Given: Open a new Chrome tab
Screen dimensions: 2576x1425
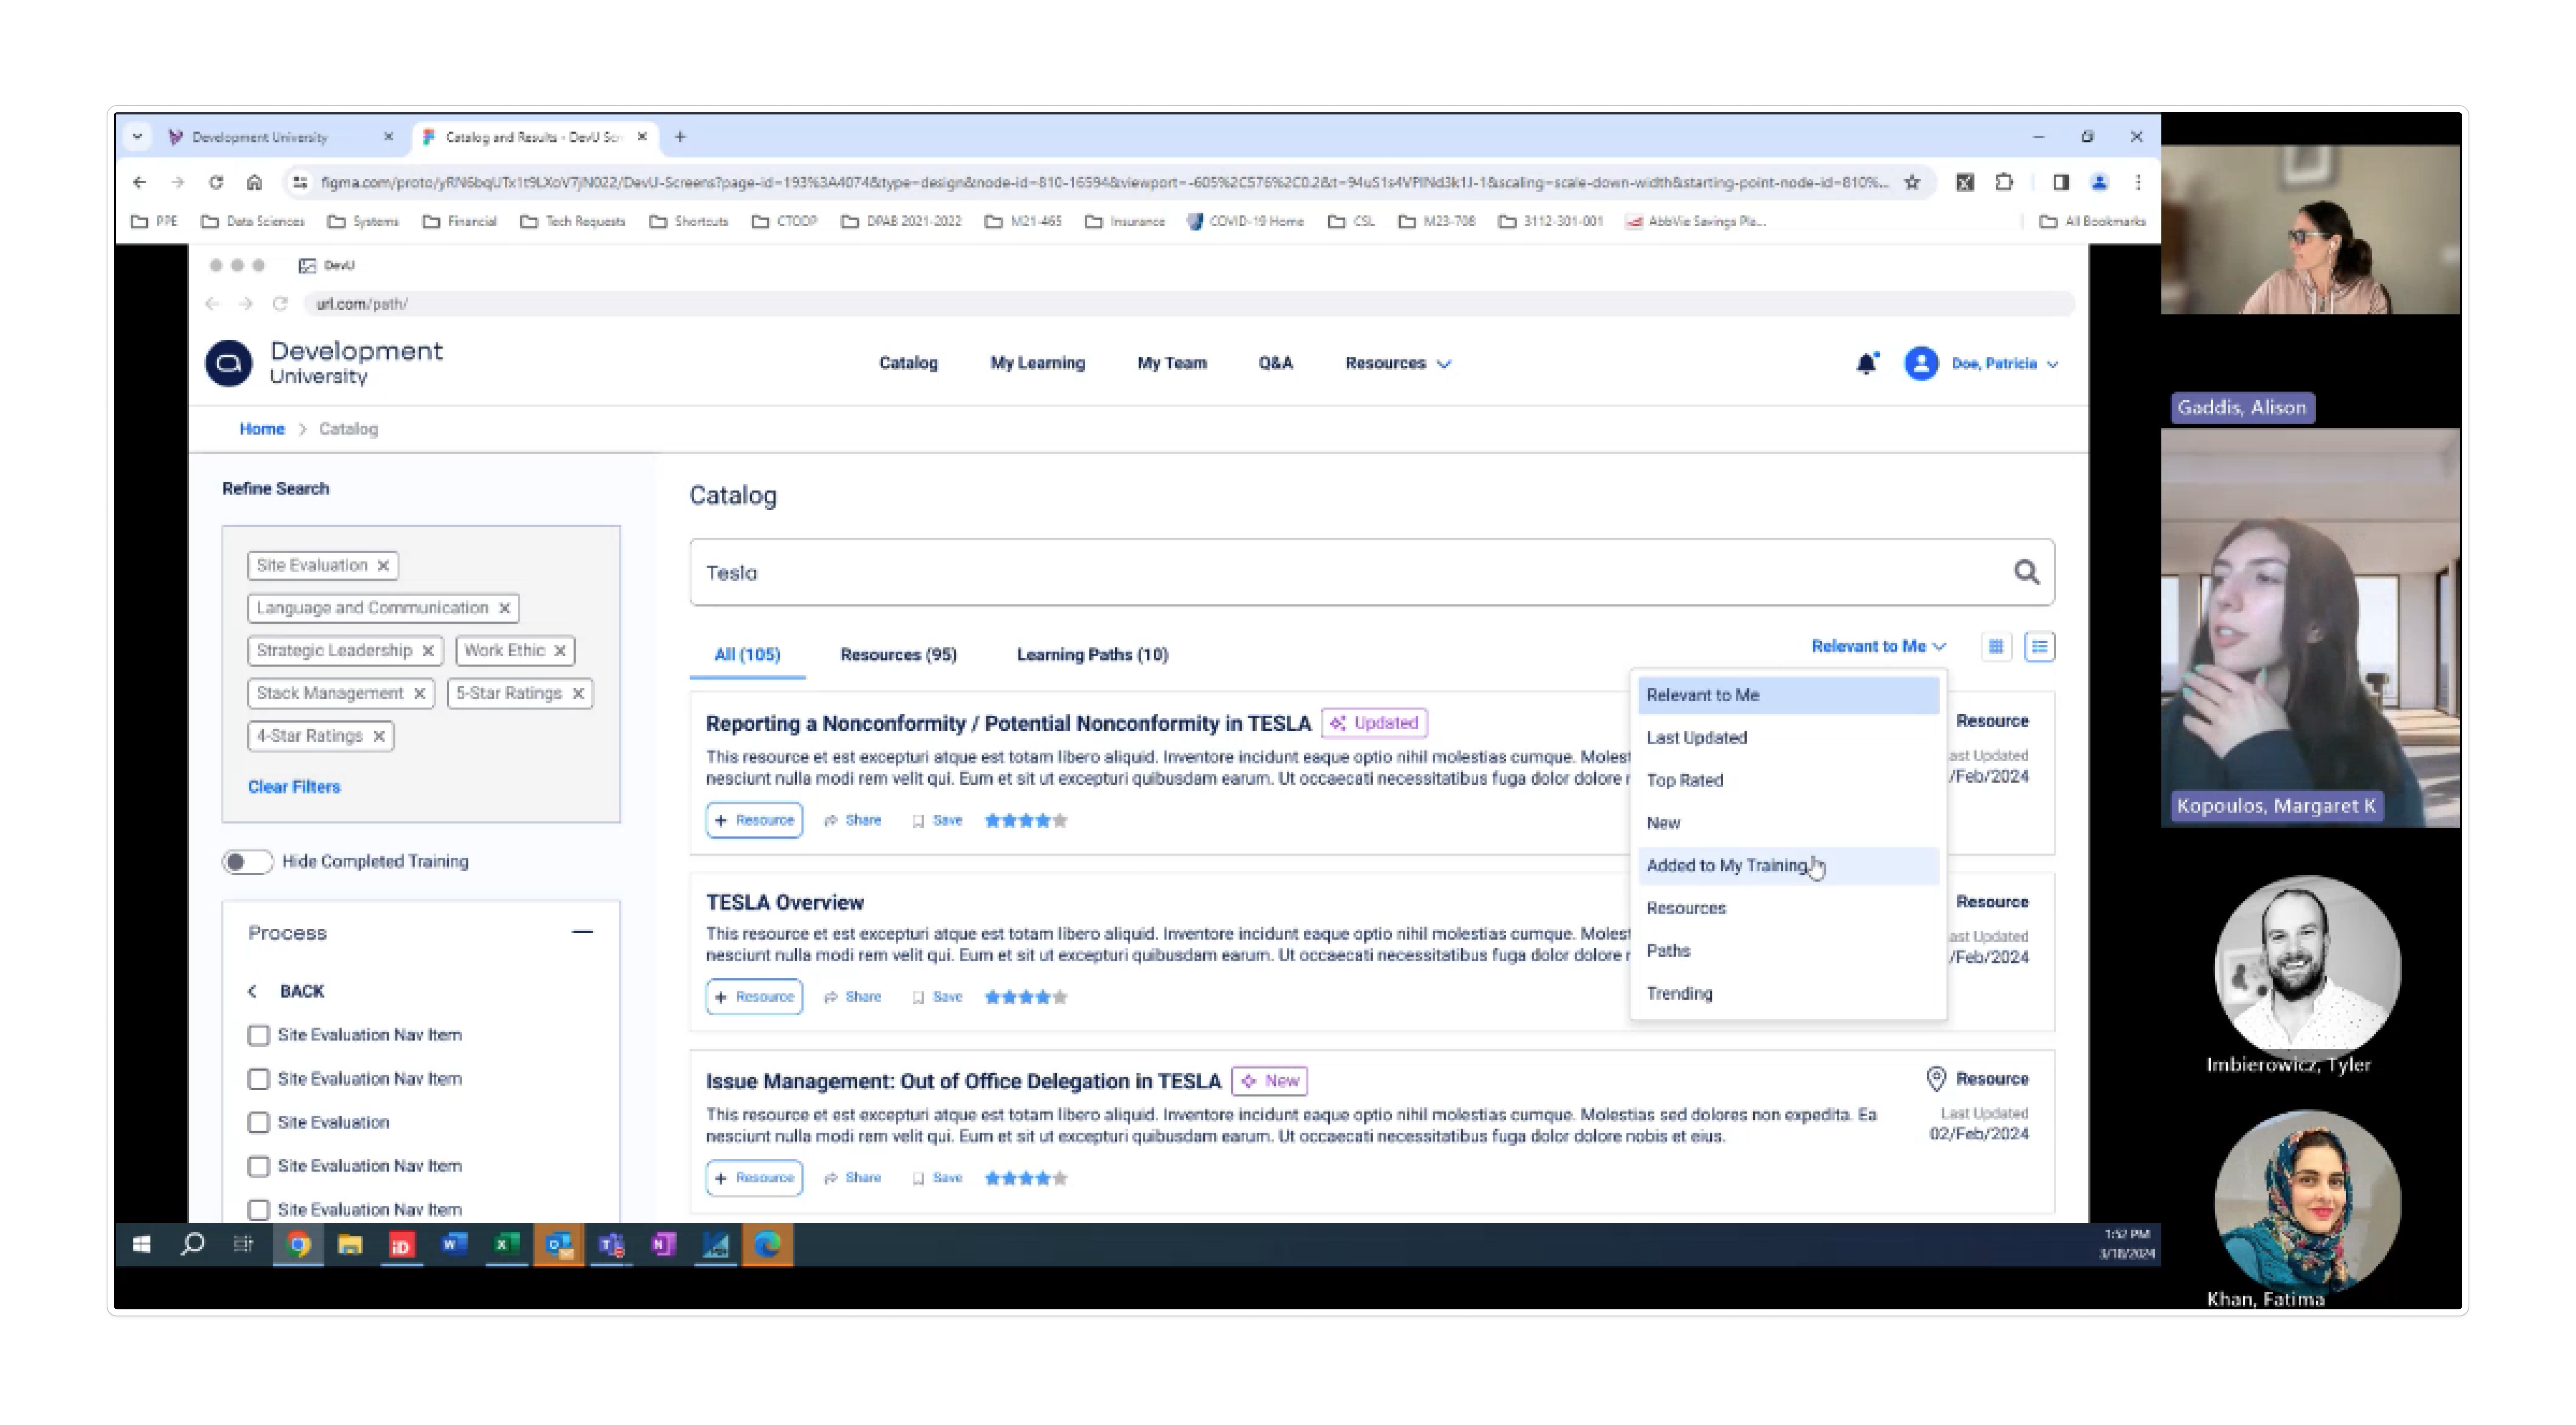Looking at the screenshot, I should pyautogui.click(x=680, y=137).
